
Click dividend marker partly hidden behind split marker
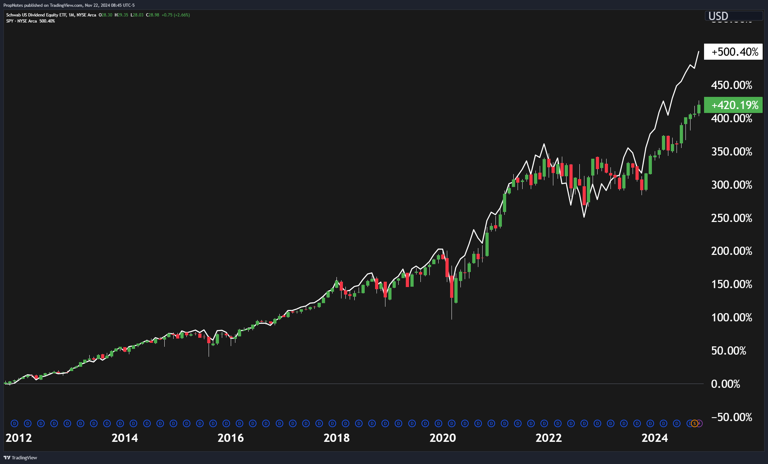pyautogui.click(x=689, y=424)
